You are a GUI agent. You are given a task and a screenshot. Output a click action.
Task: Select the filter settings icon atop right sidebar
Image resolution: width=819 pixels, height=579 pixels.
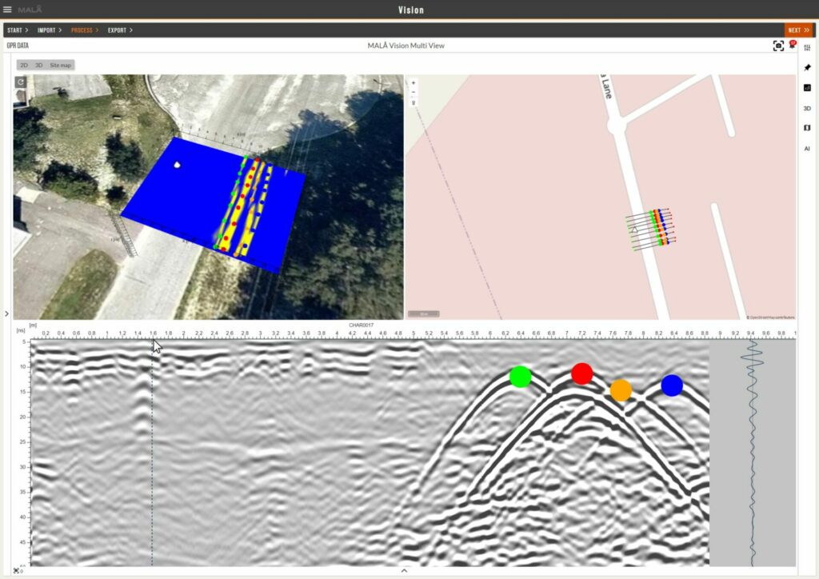(x=807, y=46)
